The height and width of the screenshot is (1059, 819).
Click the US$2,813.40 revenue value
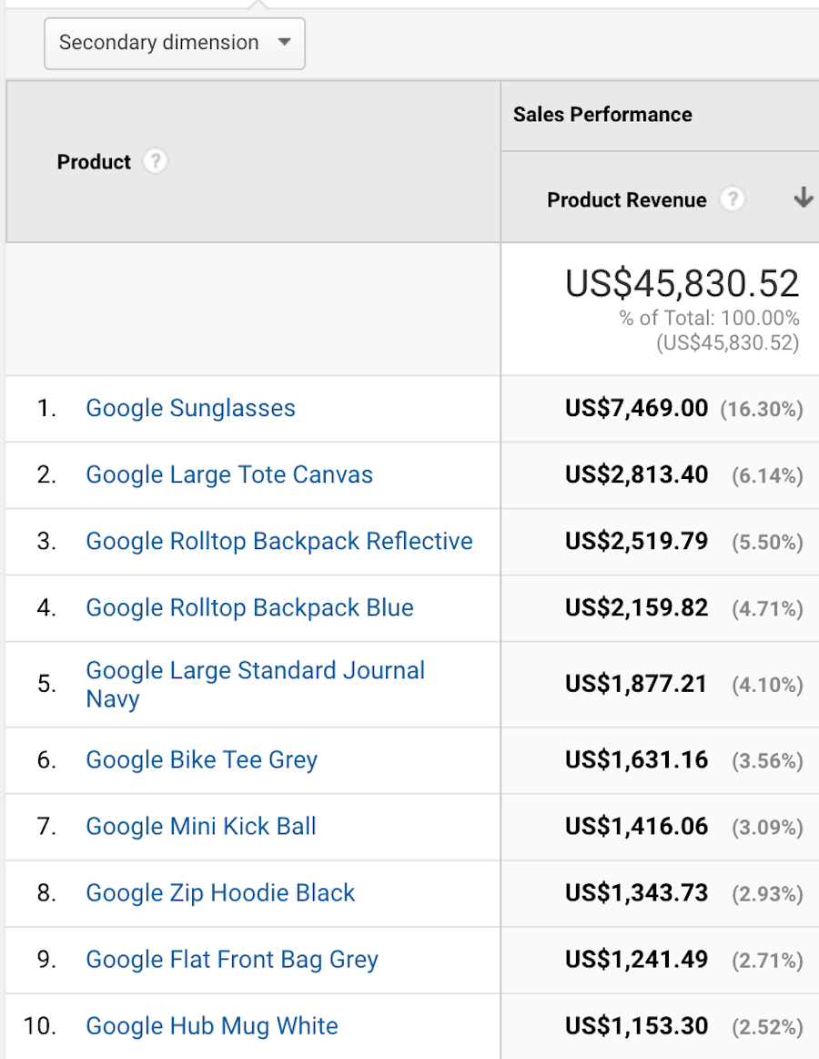[636, 474]
